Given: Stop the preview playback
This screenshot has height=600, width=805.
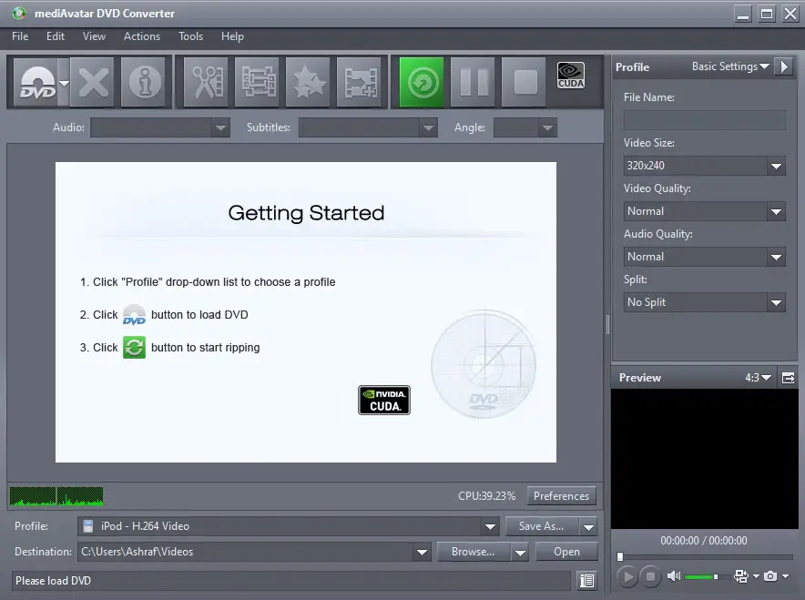Looking at the screenshot, I should (650, 577).
